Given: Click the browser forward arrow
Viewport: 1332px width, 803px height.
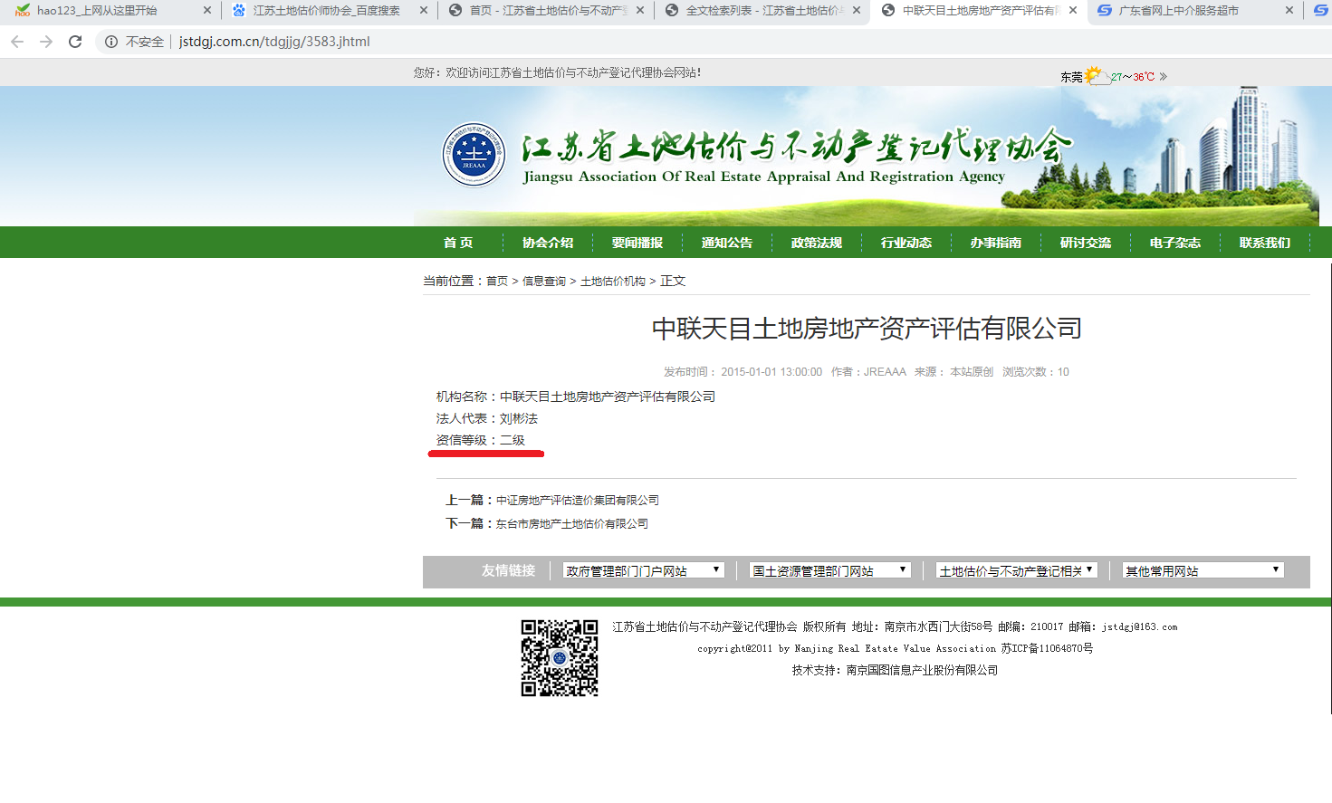Looking at the screenshot, I should click(x=46, y=42).
